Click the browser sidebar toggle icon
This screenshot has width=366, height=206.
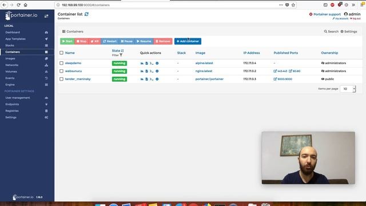coord(325,5)
